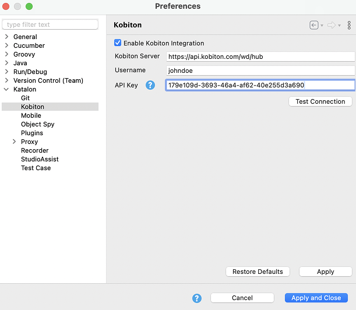Select Run/Debug in preferences tree
Screen dimensions: 356x310
30,72
